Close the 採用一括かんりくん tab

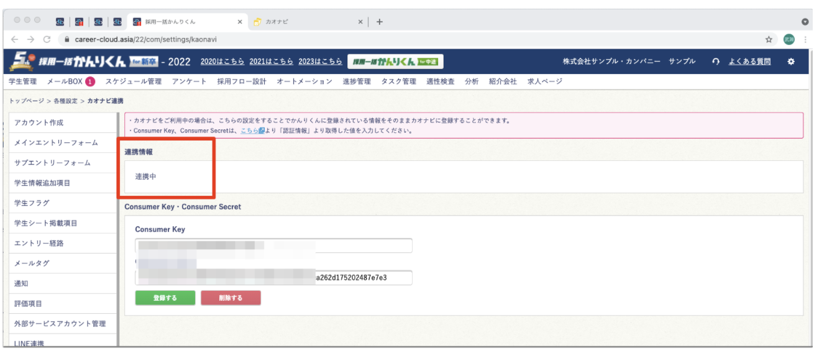coord(240,21)
